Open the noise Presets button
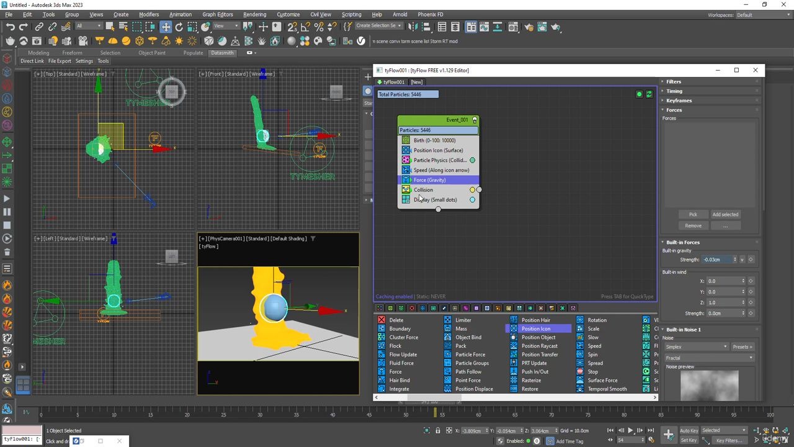 741,347
